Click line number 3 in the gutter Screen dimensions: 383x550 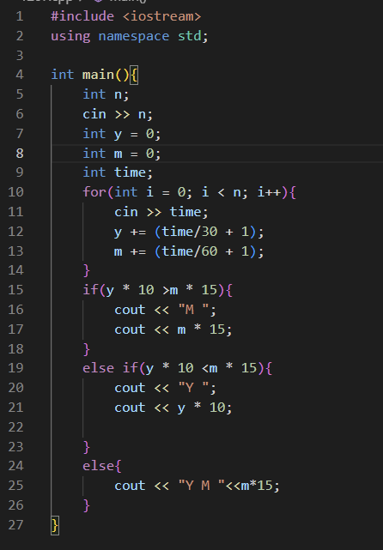coord(20,56)
